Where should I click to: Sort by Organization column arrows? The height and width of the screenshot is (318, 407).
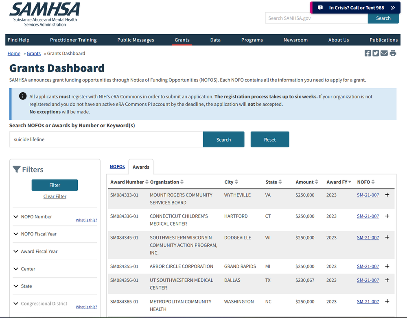pyautogui.click(x=182, y=182)
